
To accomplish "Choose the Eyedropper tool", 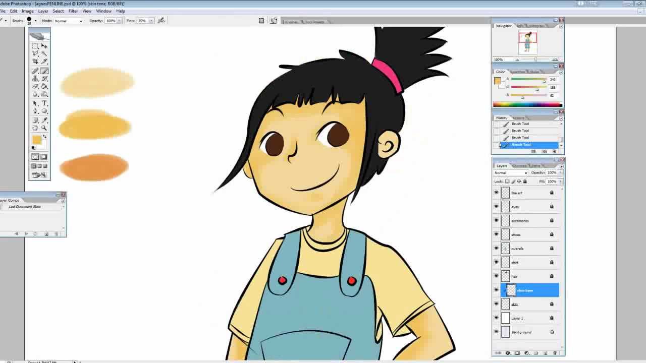I will 44,120.
